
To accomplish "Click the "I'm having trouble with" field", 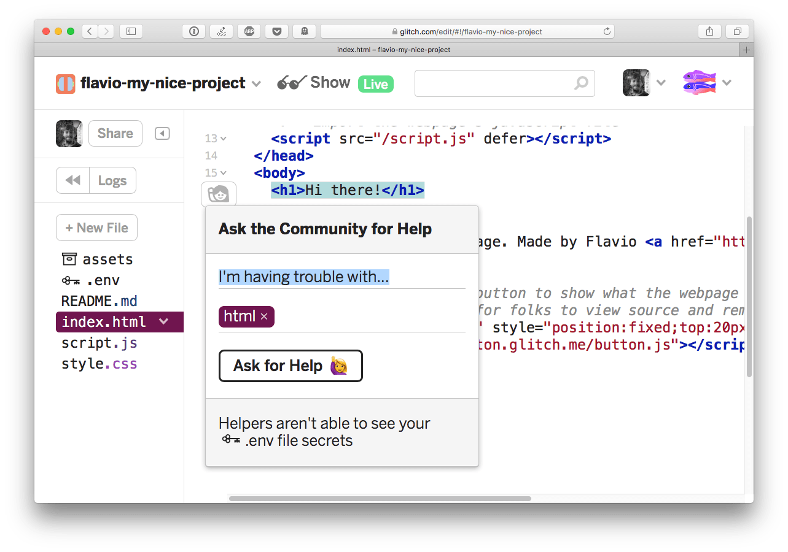I will coord(341,277).
